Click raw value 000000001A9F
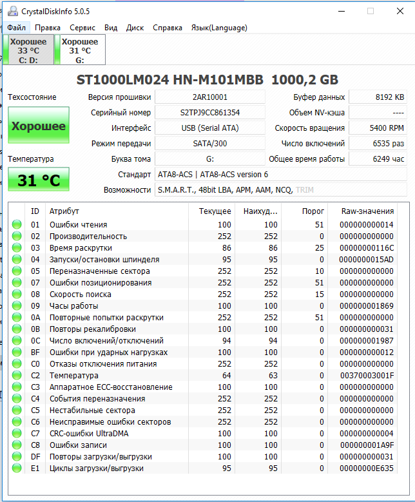The height and width of the screenshot is (502, 415). tap(367, 445)
